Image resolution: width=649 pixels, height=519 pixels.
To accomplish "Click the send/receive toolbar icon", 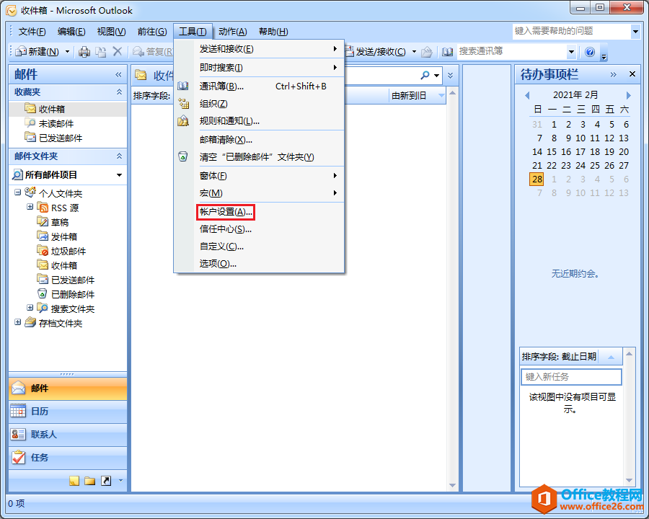I will point(350,52).
